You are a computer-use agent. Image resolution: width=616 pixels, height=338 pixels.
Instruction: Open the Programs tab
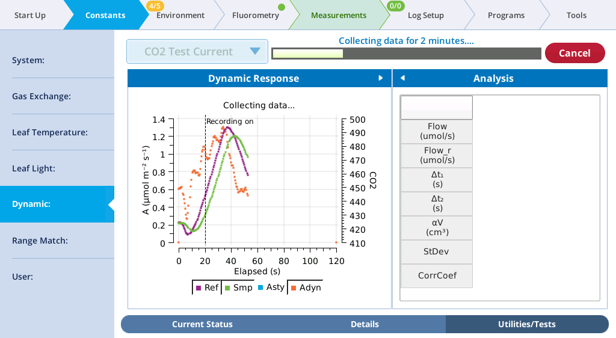(506, 15)
